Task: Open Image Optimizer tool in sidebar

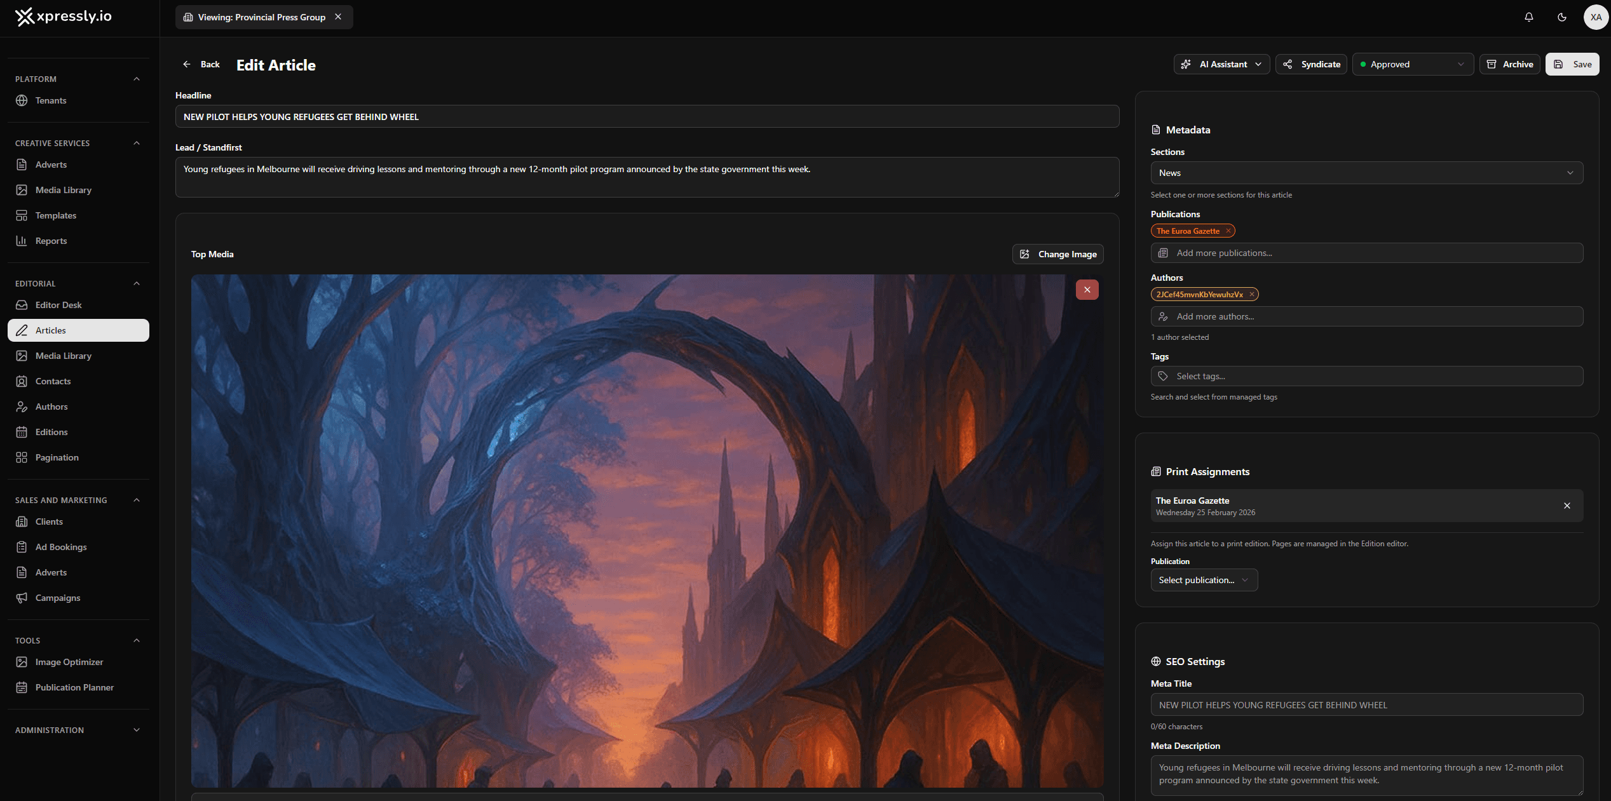Action: coord(69,662)
